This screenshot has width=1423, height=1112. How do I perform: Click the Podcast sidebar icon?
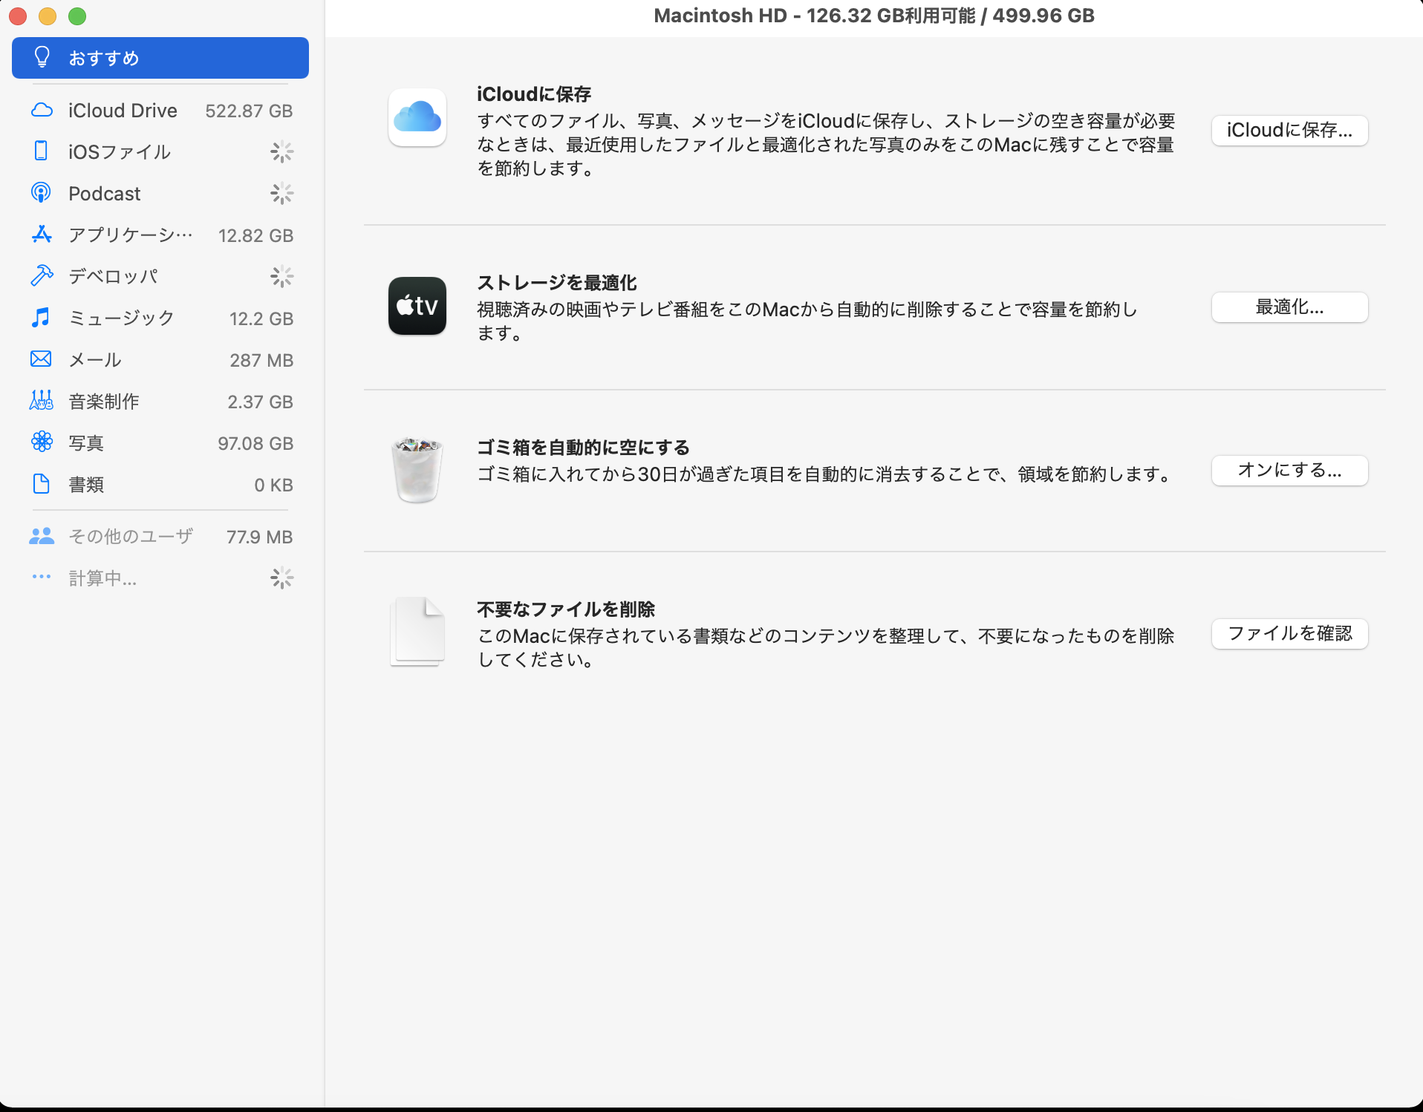click(x=42, y=193)
